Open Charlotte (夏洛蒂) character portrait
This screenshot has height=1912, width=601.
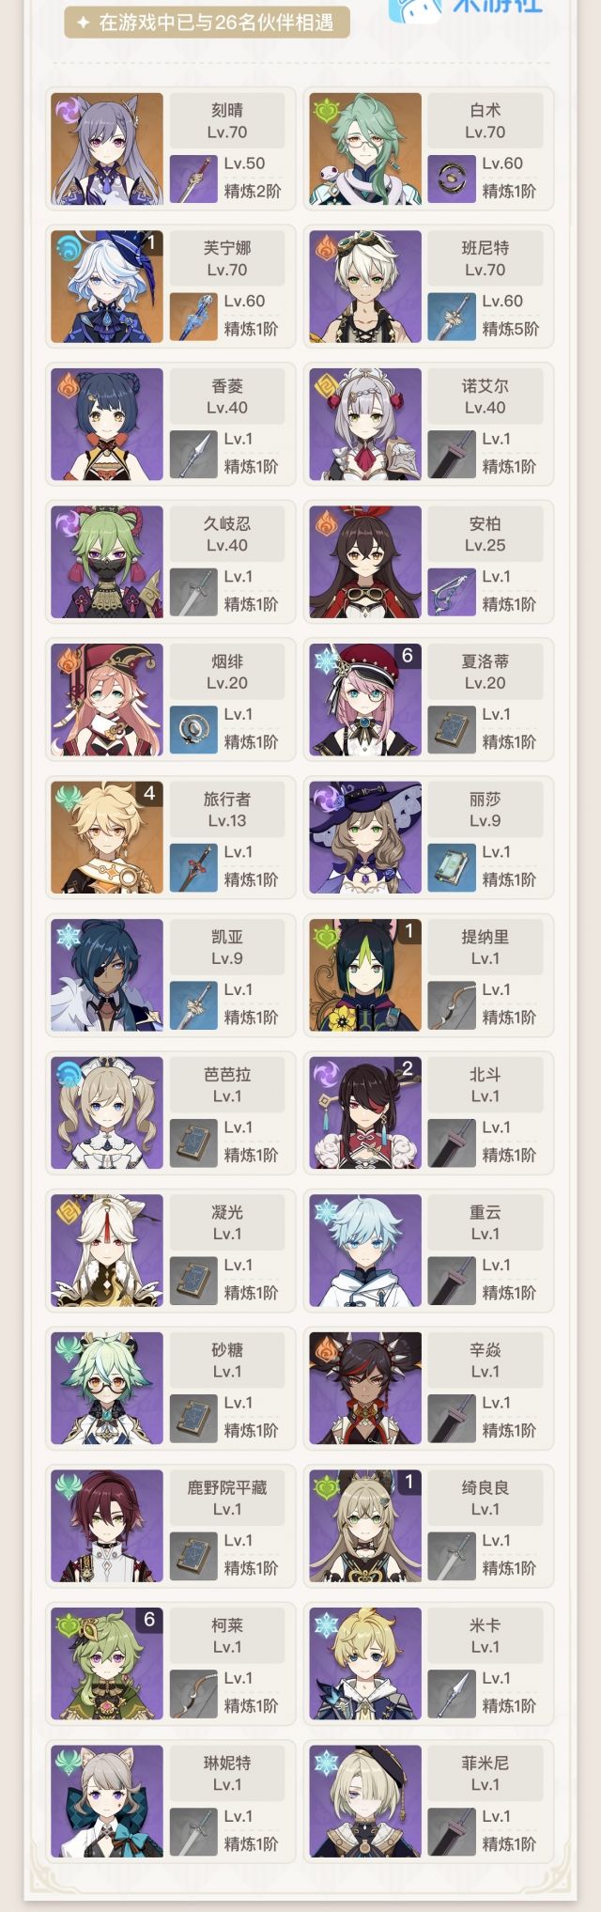point(365,700)
